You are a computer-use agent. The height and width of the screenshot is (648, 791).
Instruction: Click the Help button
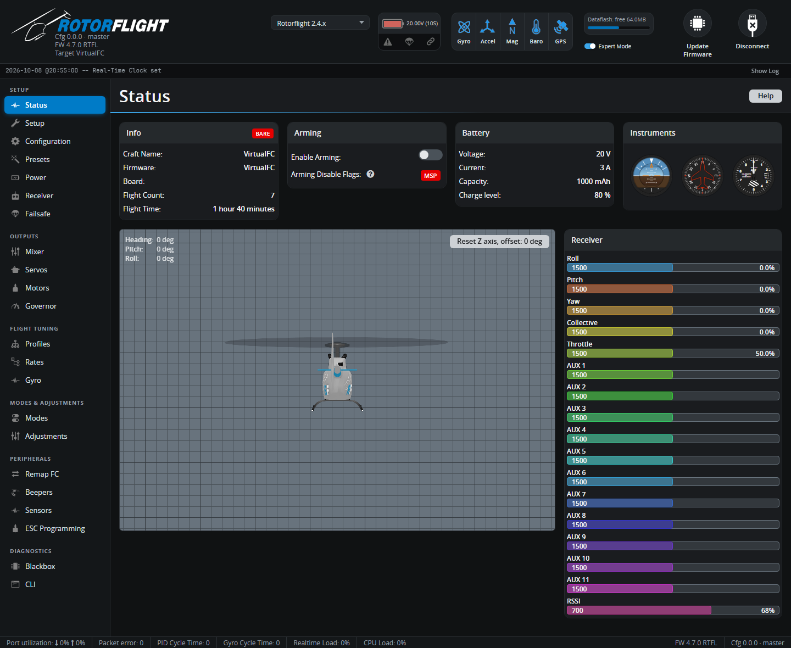coord(766,96)
